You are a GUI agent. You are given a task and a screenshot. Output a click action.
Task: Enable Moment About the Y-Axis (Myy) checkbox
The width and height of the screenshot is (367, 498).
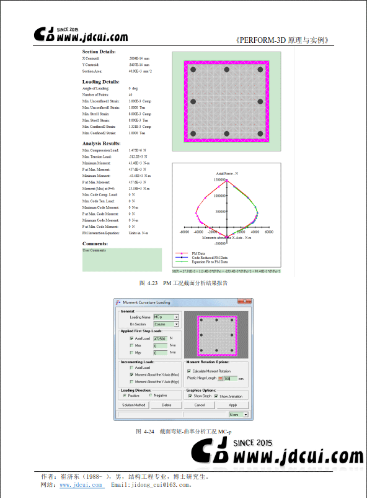(x=131, y=382)
